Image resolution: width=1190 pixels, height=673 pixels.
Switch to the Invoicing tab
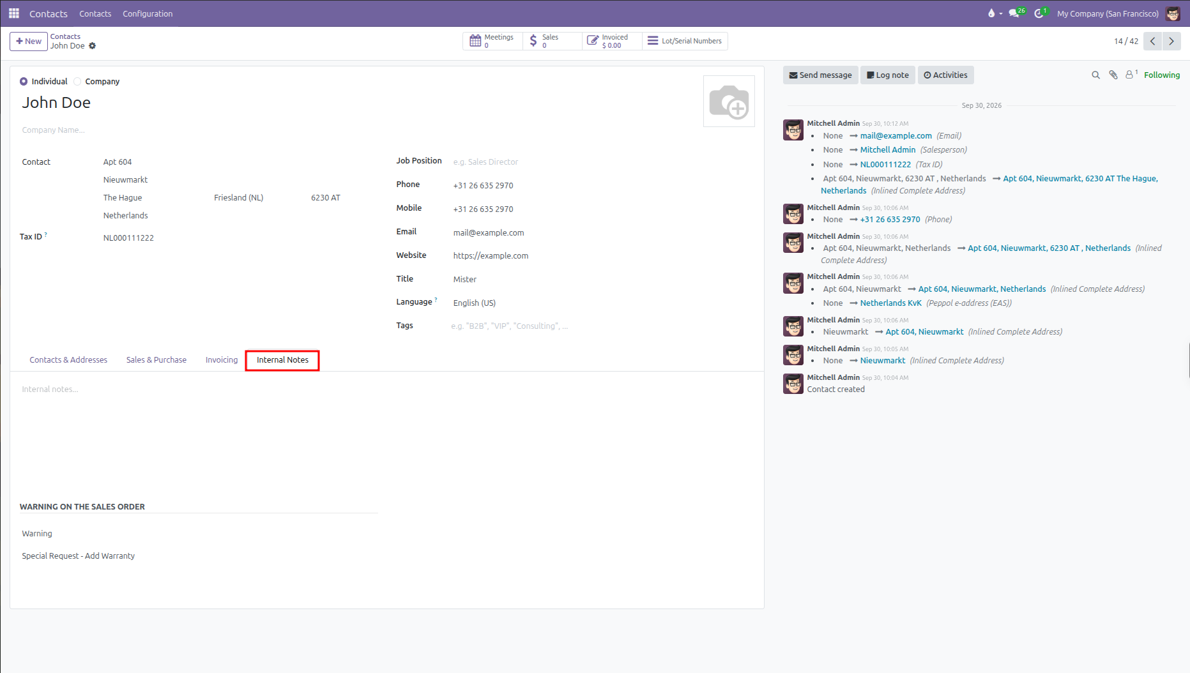click(x=222, y=360)
